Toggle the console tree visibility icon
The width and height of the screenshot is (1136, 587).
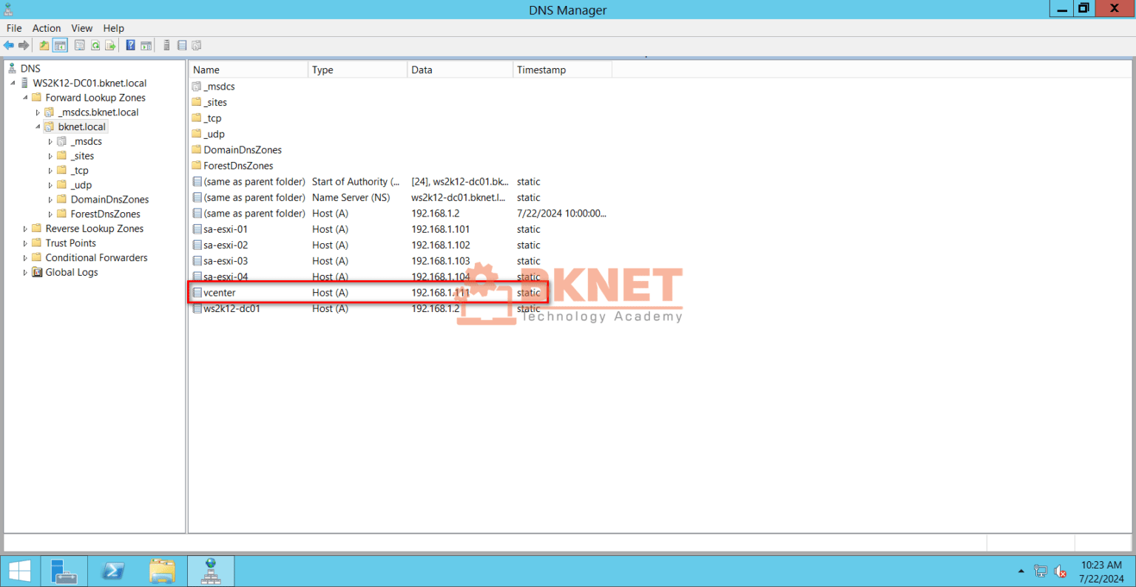[60, 45]
